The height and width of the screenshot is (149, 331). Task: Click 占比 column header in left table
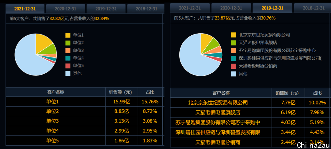click(150, 92)
